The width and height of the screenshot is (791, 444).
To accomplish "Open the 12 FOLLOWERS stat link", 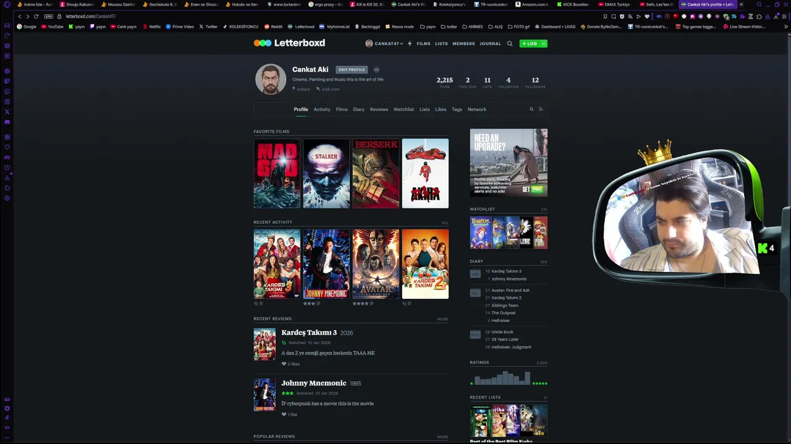I will pos(535,82).
